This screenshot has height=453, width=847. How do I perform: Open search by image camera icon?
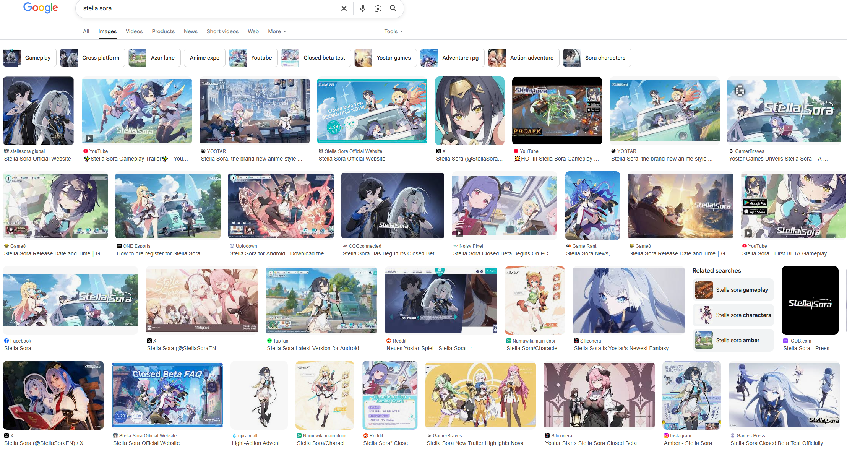pos(378,8)
